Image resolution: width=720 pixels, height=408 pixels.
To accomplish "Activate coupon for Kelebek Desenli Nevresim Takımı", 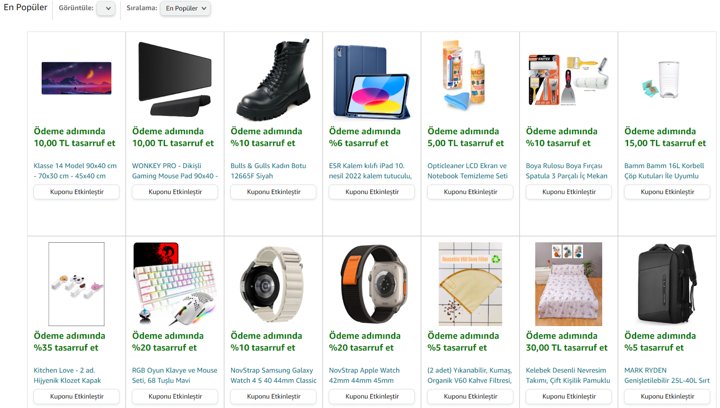I will [x=569, y=396].
